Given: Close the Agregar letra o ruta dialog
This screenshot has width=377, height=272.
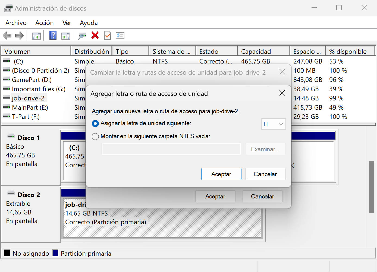Looking at the screenshot, I should 282,93.
